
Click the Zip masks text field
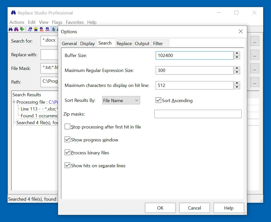[198, 114]
